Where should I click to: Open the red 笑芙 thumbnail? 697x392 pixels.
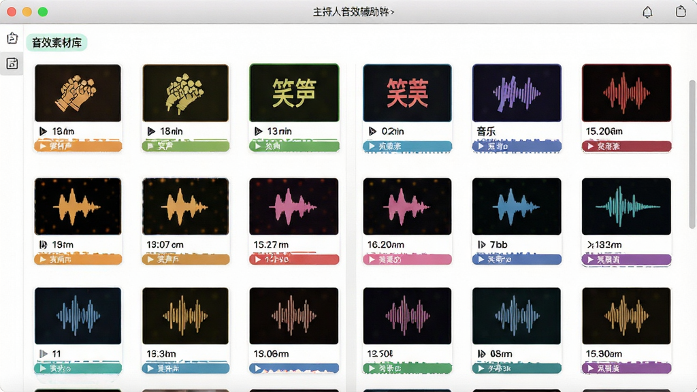tap(407, 93)
